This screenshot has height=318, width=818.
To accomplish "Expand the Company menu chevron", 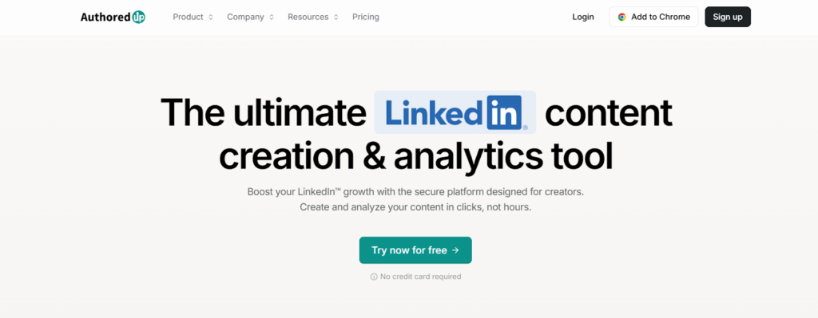I will 272,18.
